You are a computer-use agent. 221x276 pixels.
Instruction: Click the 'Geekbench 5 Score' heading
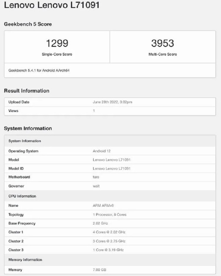(28, 24)
